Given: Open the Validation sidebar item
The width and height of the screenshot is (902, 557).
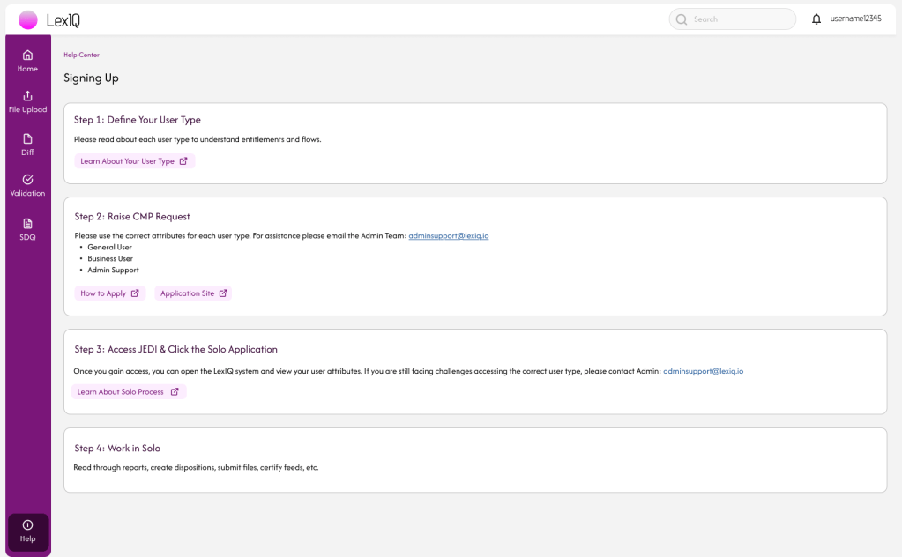Looking at the screenshot, I should point(27,185).
